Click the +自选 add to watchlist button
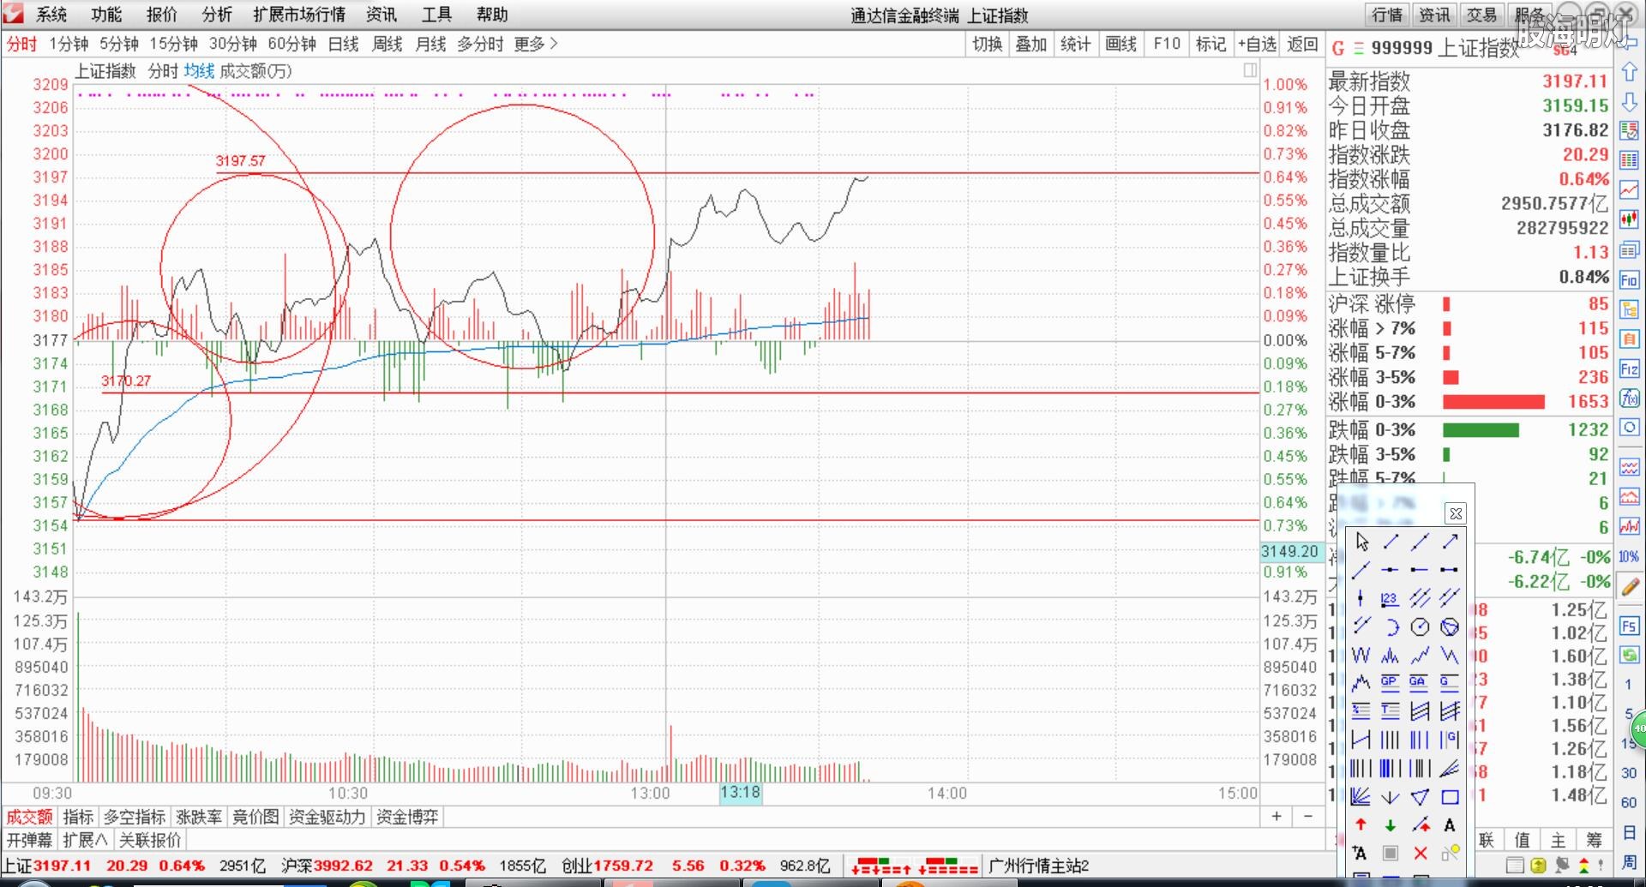Viewport: 1646px width, 887px height. (x=1258, y=44)
